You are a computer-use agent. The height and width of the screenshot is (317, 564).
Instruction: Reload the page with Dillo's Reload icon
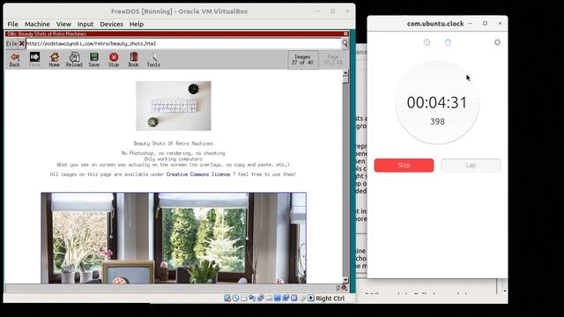pyautogui.click(x=74, y=60)
